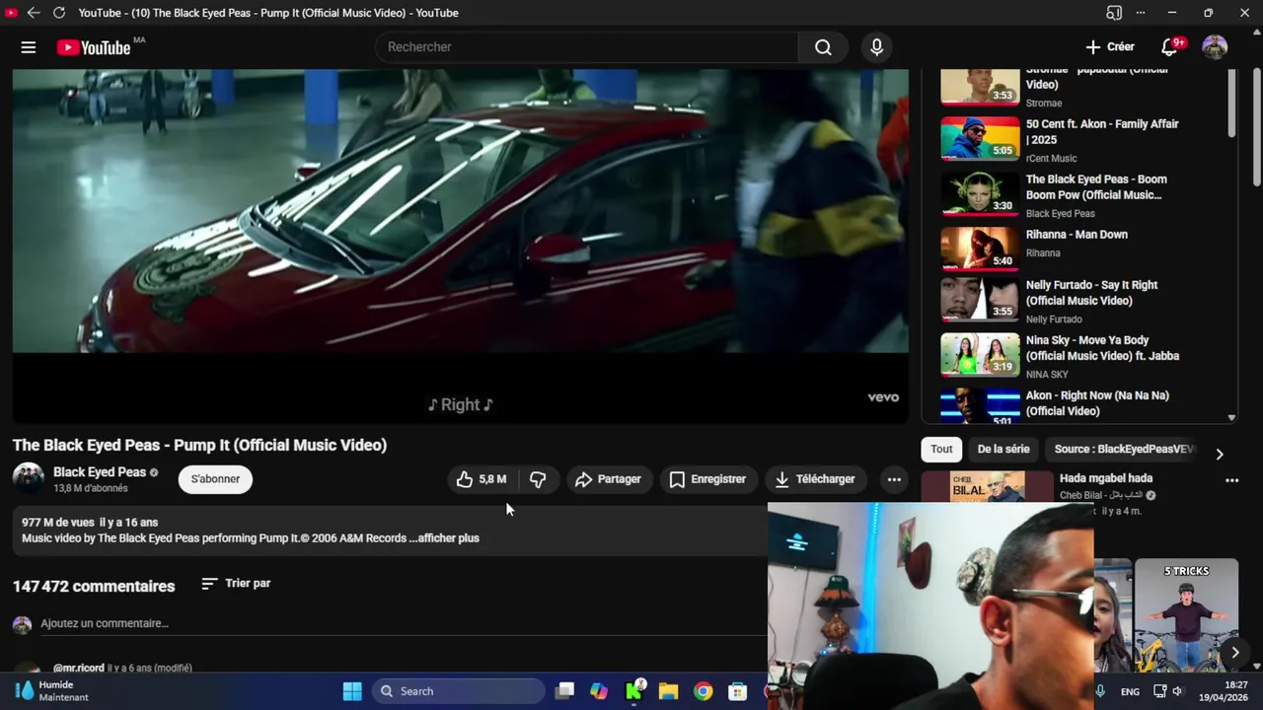Click the microphone icon in system tray
Image resolution: width=1263 pixels, height=710 pixels.
coord(1100,691)
